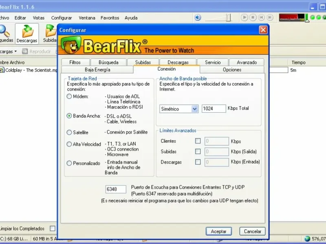Open the Subidas toolbar folder icon
The image size is (326, 244).
51,31
